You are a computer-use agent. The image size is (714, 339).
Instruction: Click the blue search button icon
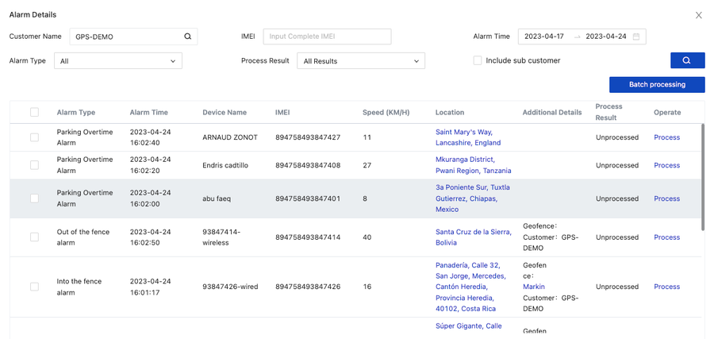[x=687, y=60]
